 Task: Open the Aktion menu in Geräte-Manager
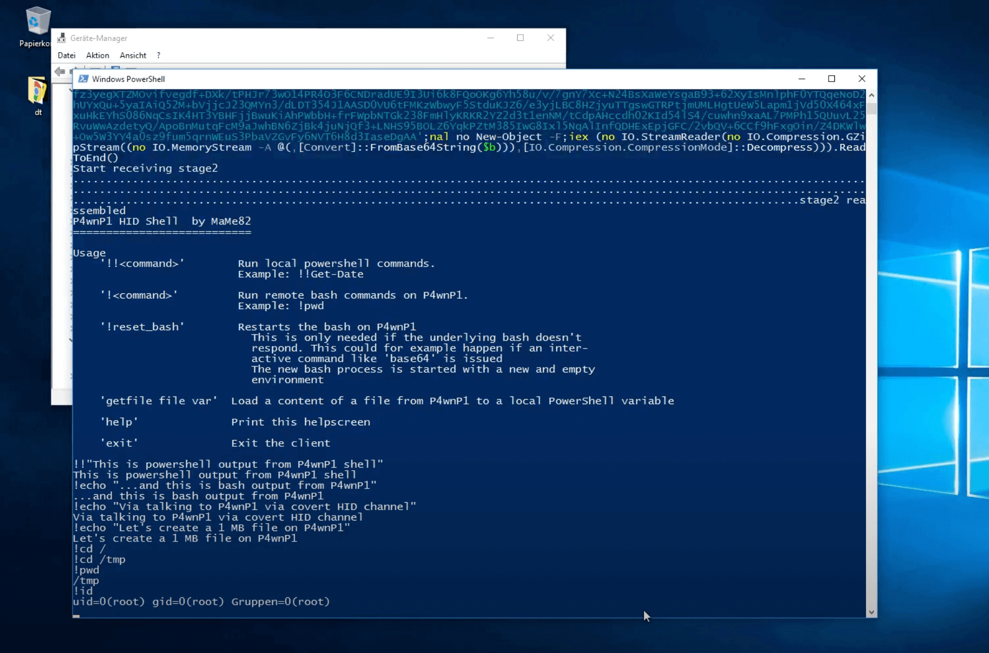point(97,55)
